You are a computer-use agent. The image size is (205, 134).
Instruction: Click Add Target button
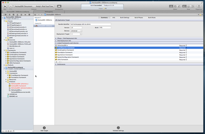[44, 129]
